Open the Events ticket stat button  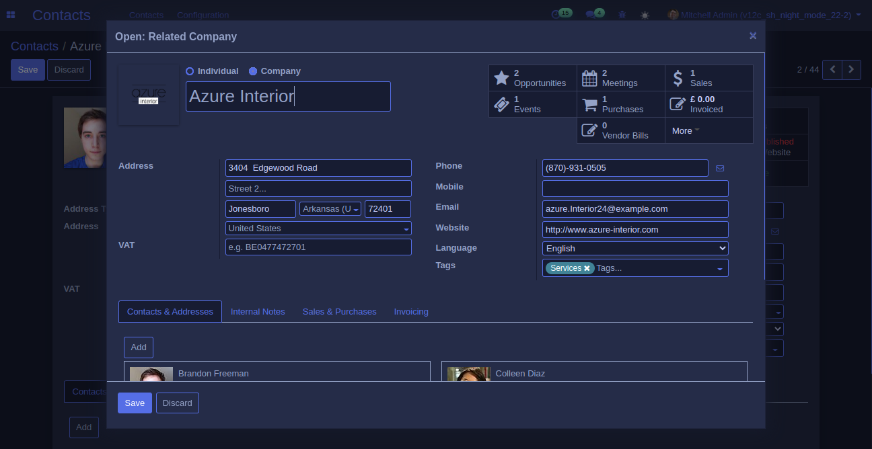coord(533,104)
